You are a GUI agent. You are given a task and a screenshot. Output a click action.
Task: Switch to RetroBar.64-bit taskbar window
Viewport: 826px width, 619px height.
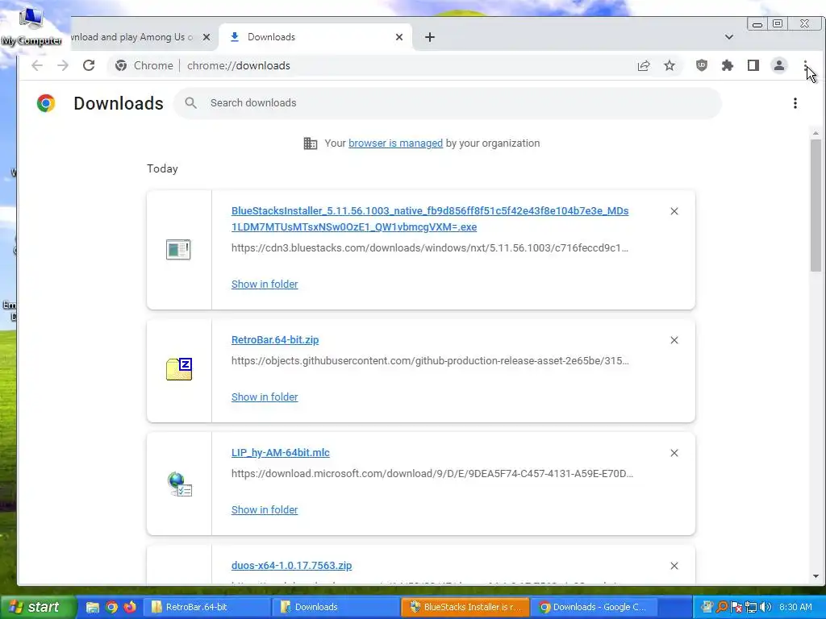(x=207, y=607)
